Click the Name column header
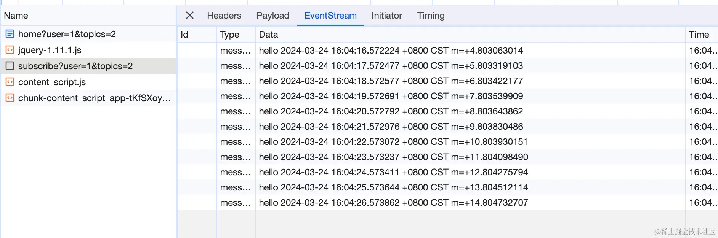 coord(16,16)
